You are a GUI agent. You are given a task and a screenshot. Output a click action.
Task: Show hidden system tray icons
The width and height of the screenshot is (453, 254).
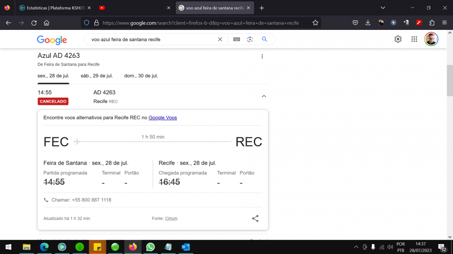tap(356, 247)
